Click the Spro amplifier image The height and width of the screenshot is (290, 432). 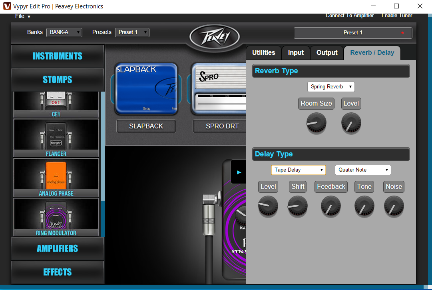pyautogui.click(x=219, y=88)
